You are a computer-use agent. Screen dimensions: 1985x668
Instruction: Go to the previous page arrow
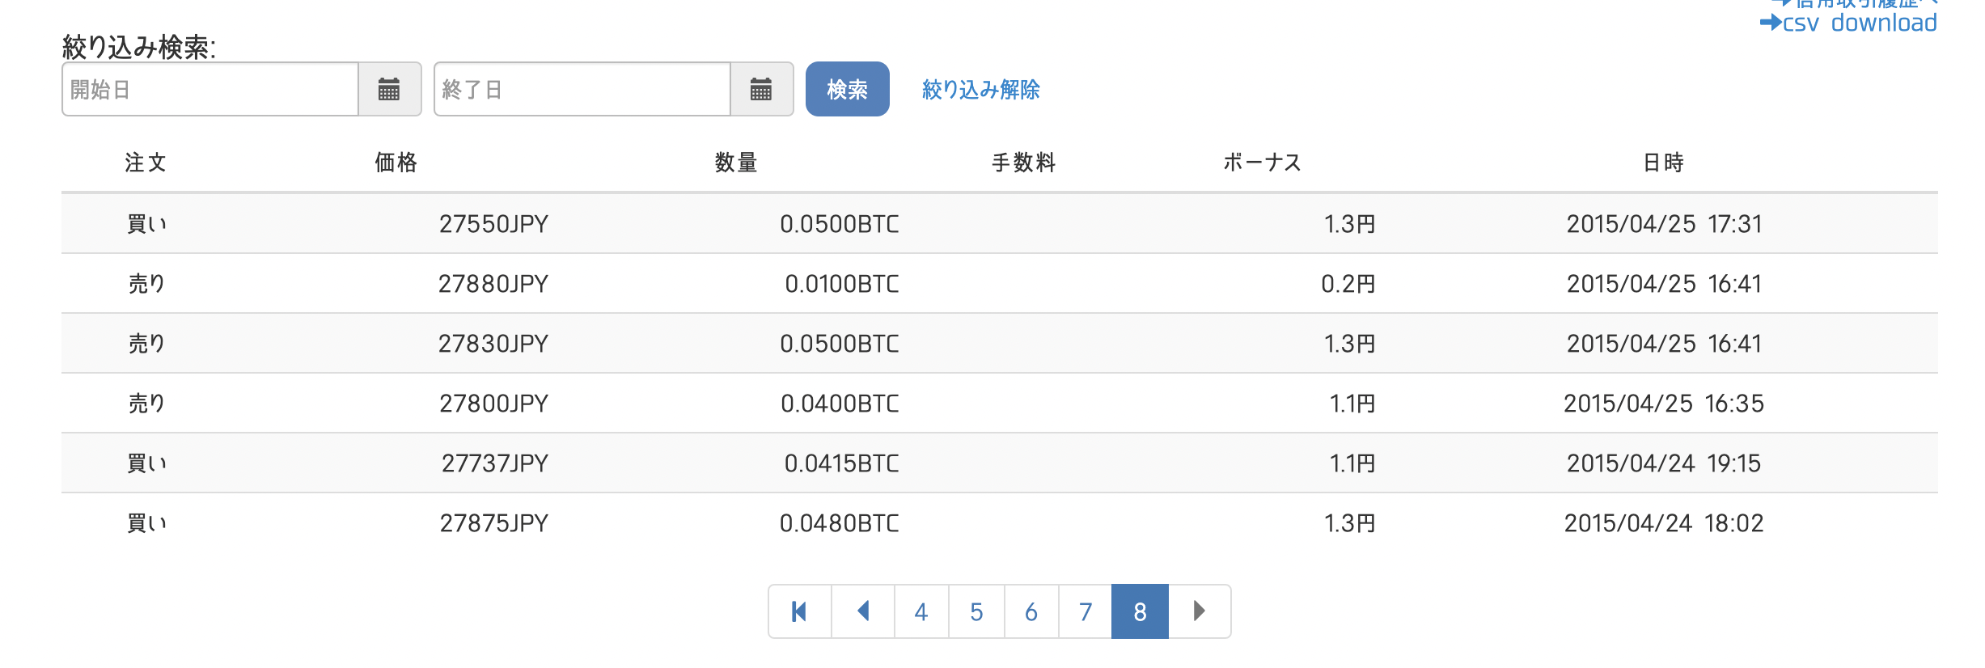863,611
